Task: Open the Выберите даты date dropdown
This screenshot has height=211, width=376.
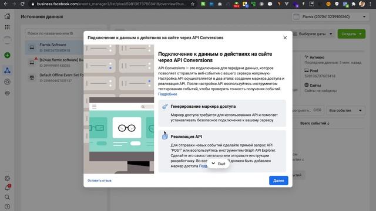Action: click(x=313, y=34)
